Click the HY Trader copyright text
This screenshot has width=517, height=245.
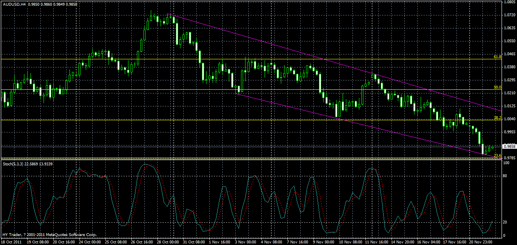pos(49,234)
